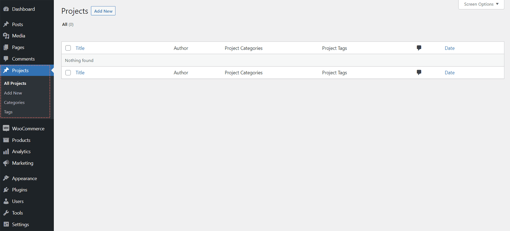Open the Analytics bar chart icon

point(6,151)
